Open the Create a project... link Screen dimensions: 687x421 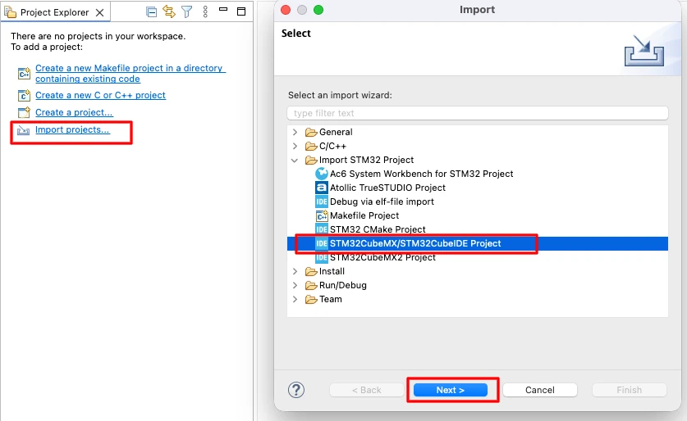[x=74, y=112]
